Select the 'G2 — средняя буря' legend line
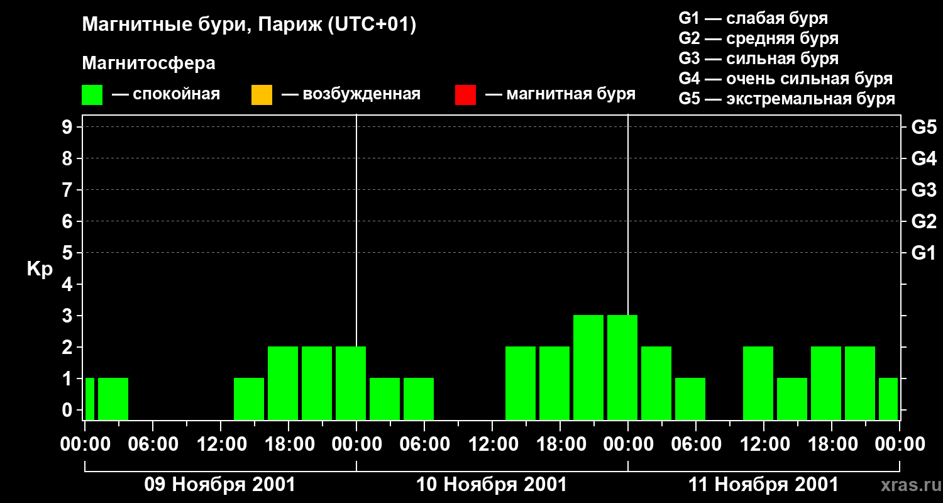The image size is (943, 503). (x=758, y=38)
